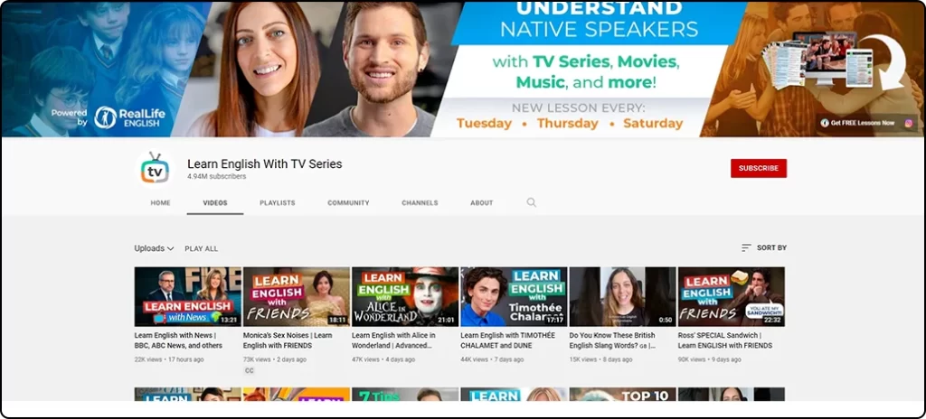926x419 pixels.
Task: Click the channel TV logo avatar
Action: (155, 170)
